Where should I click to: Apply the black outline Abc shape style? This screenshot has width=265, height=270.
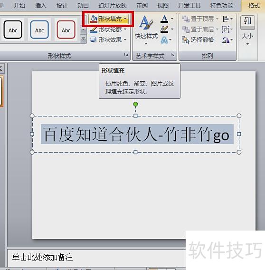[13, 29]
